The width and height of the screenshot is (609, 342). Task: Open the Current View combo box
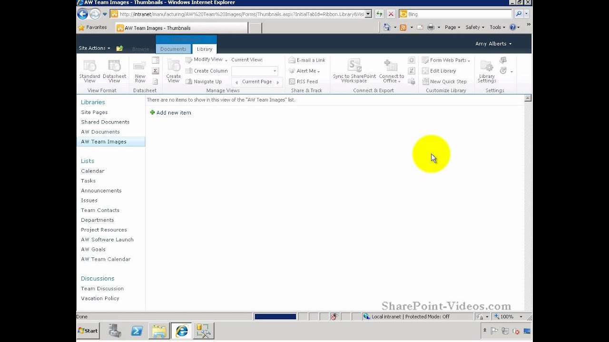tap(255, 71)
